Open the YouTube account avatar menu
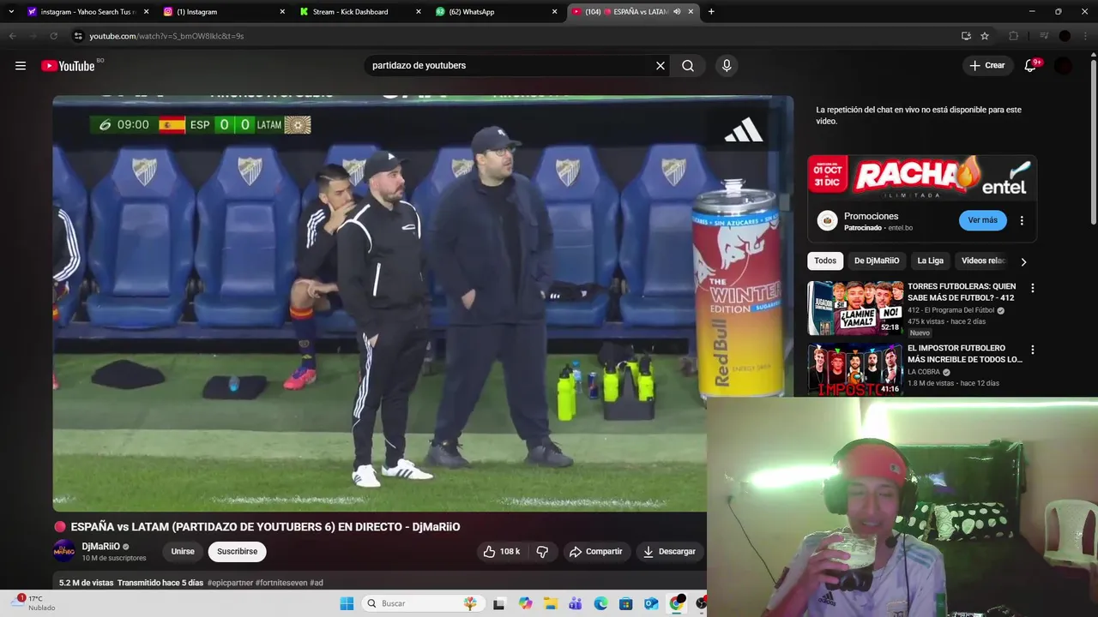The image size is (1098, 617). [x=1064, y=66]
